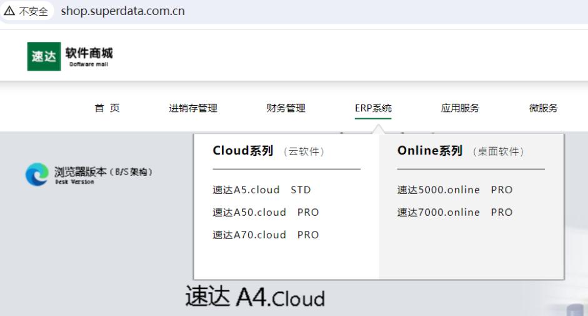Open the 应用服务 menu
This screenshot has height=316, width=588.
coord(460,108)
